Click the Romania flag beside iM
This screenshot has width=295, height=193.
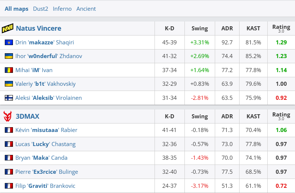pyautogui.click(x=9, y=70)
